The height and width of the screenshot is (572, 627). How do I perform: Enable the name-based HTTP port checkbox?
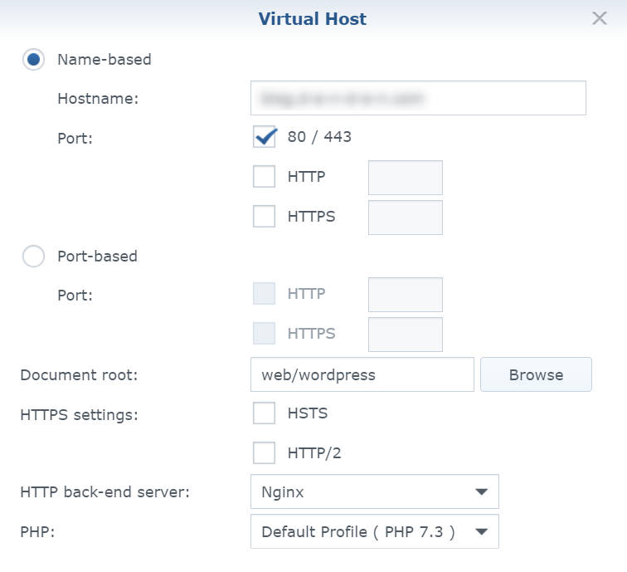click(264, 177)
